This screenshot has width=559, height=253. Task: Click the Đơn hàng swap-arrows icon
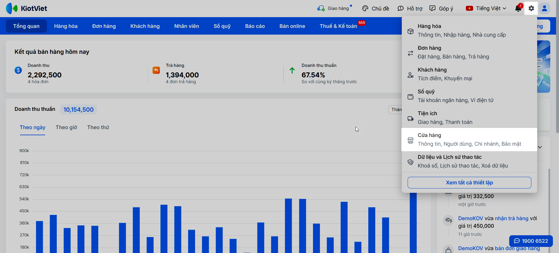(411, 53)
